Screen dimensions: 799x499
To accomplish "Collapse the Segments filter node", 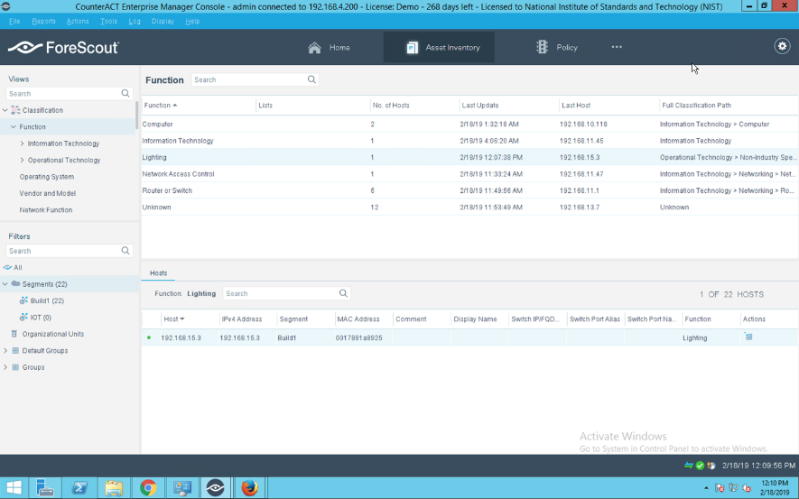I will (x=5, y=284).
